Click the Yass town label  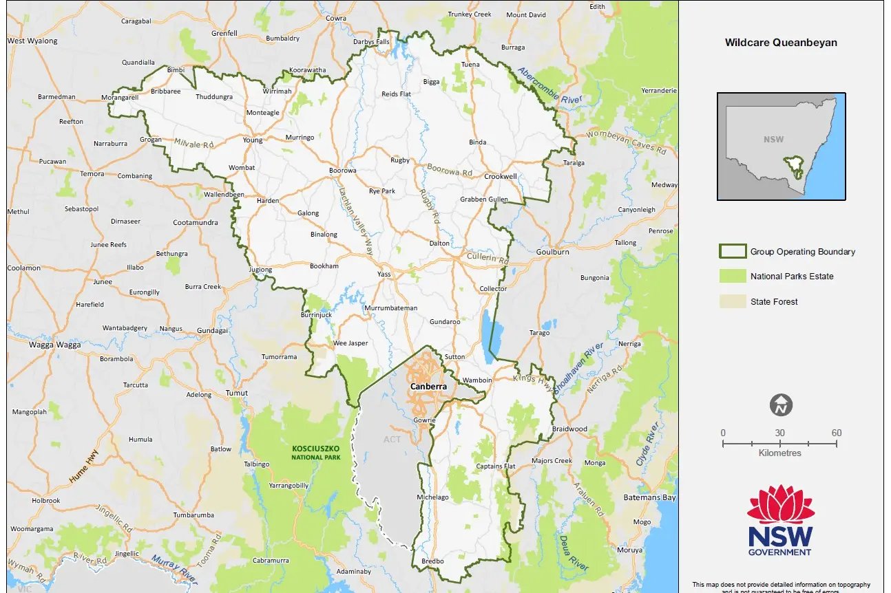(384, 274)
